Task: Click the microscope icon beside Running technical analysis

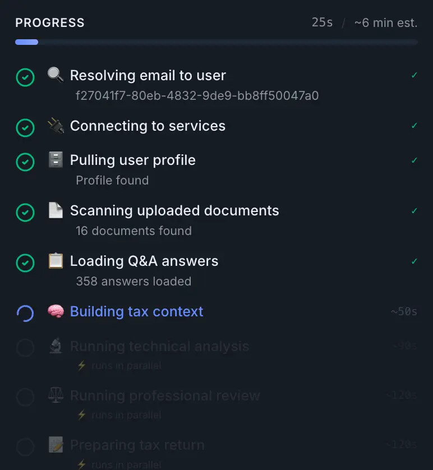Action: pos(56,346)
